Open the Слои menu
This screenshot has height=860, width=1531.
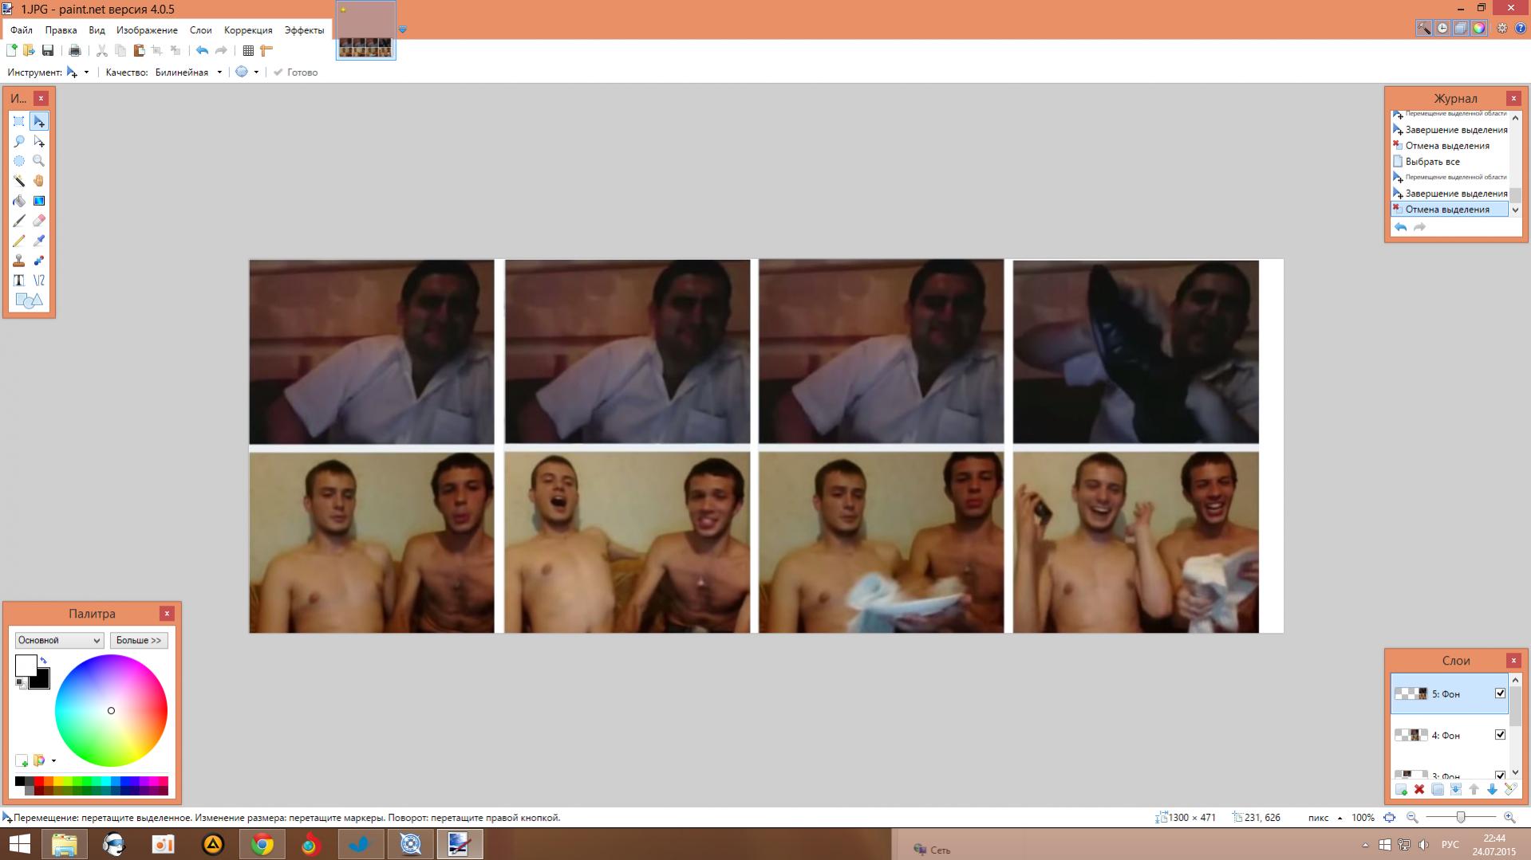[x=200, y=30]
